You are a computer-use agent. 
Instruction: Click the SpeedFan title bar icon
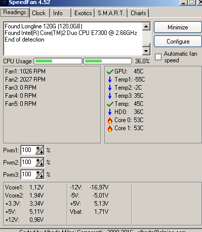[x=4, y=3]
